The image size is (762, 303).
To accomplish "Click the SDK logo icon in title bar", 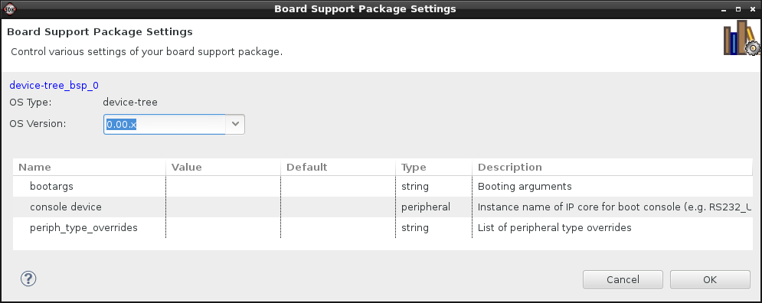I will 9,8.
